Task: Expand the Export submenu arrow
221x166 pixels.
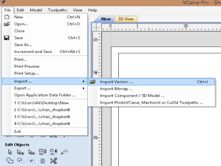Action: pos(84,88)
